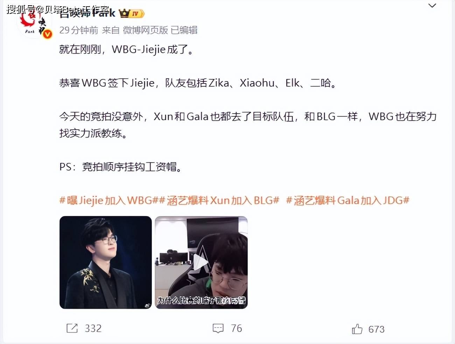Screen dimensions: 455x344
Task: Click the repost share icon
Action: 72,328
